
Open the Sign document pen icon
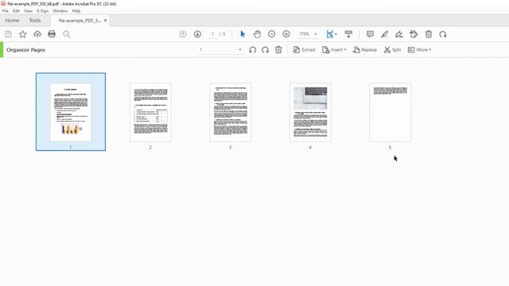[x=399, y=34]
